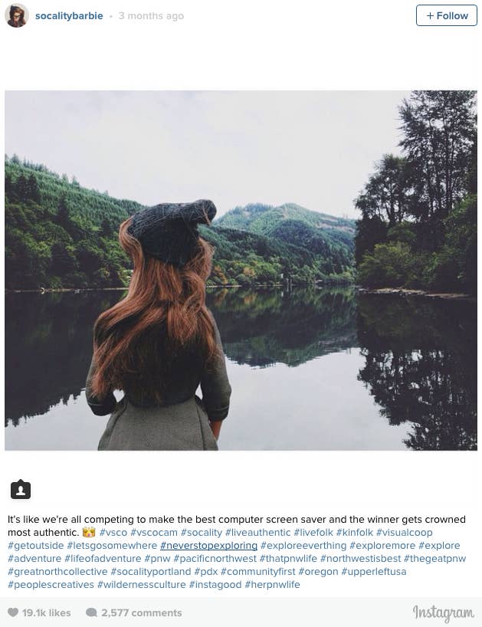This screenshot has height=627, width=482.
Task: Open the socalitybarbie username link
Action: click(x=69, y=16)
